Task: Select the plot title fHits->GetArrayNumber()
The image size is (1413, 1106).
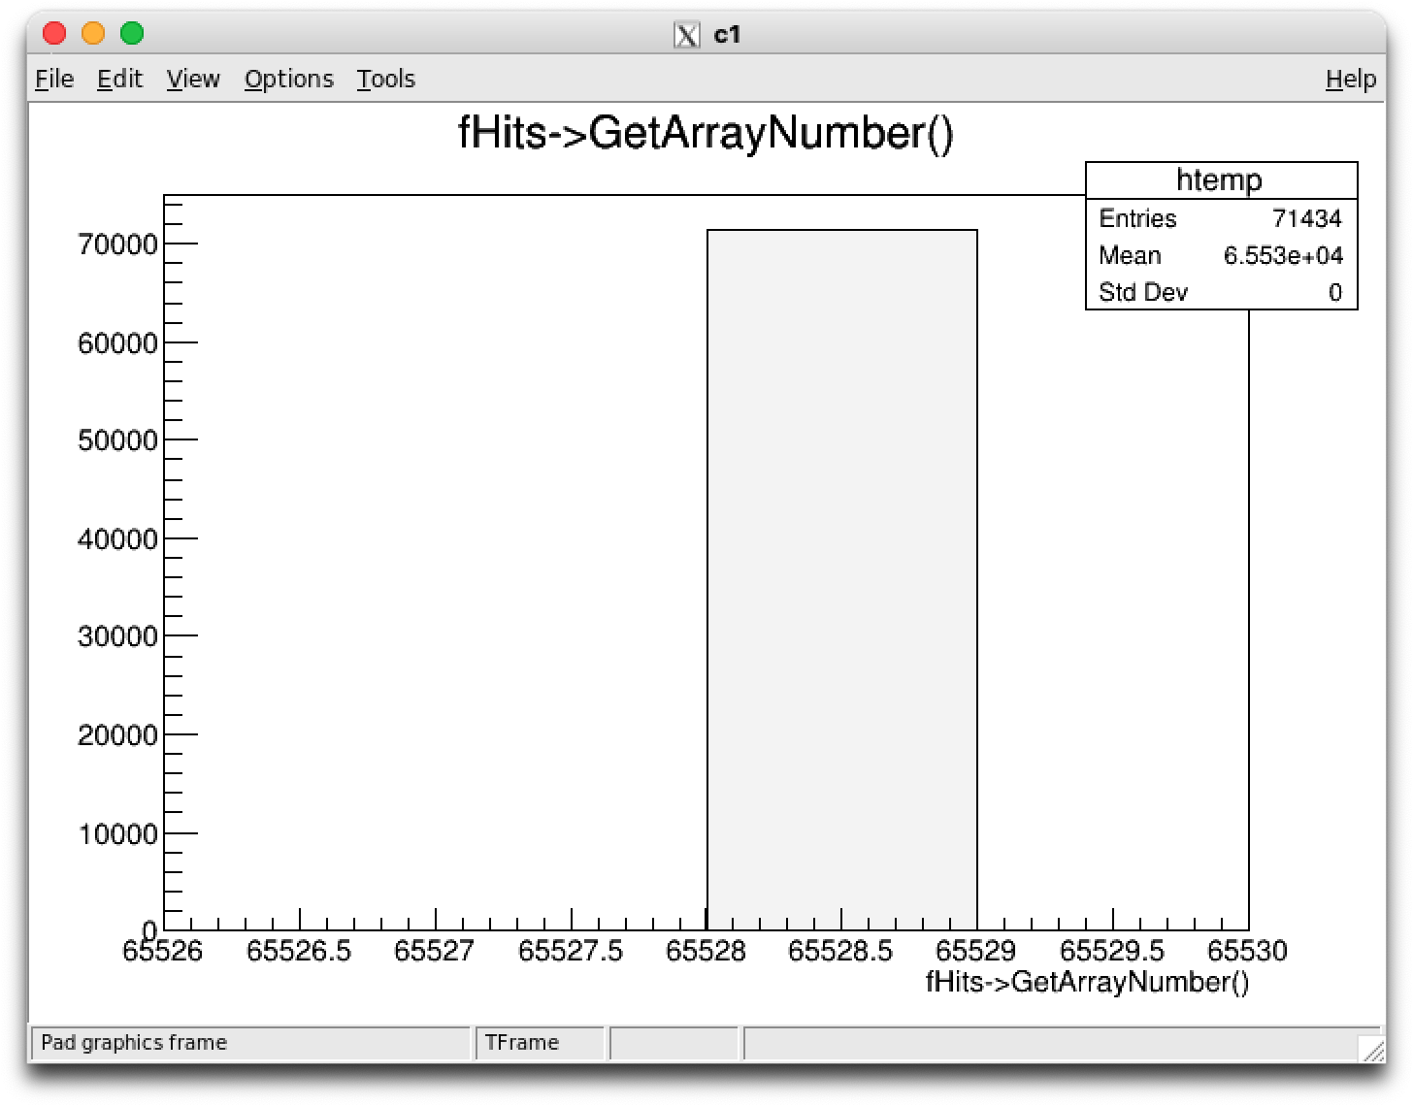Action: click(x=706, y=134)
